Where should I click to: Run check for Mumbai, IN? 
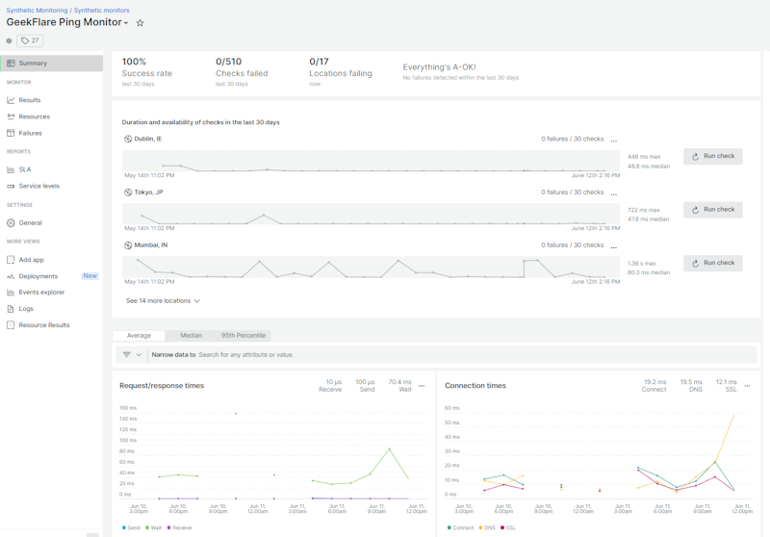coord(712,263)
